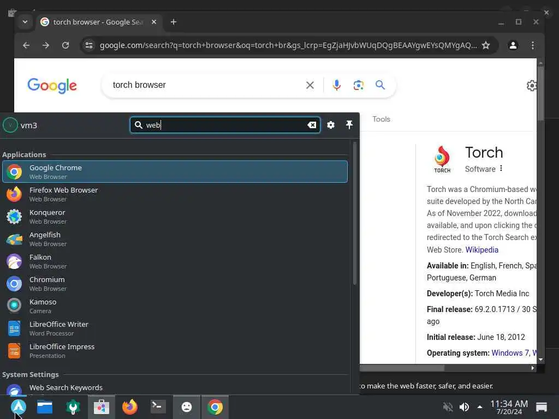Open Chrome's three-dot menu
Screen dimensions: 559x419
point(533,45)
